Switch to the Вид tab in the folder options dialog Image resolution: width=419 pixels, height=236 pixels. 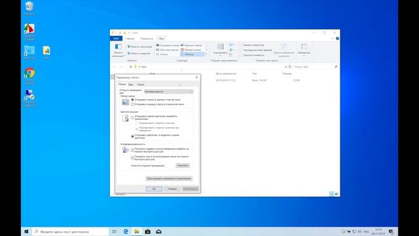click(x=131, y=85)
